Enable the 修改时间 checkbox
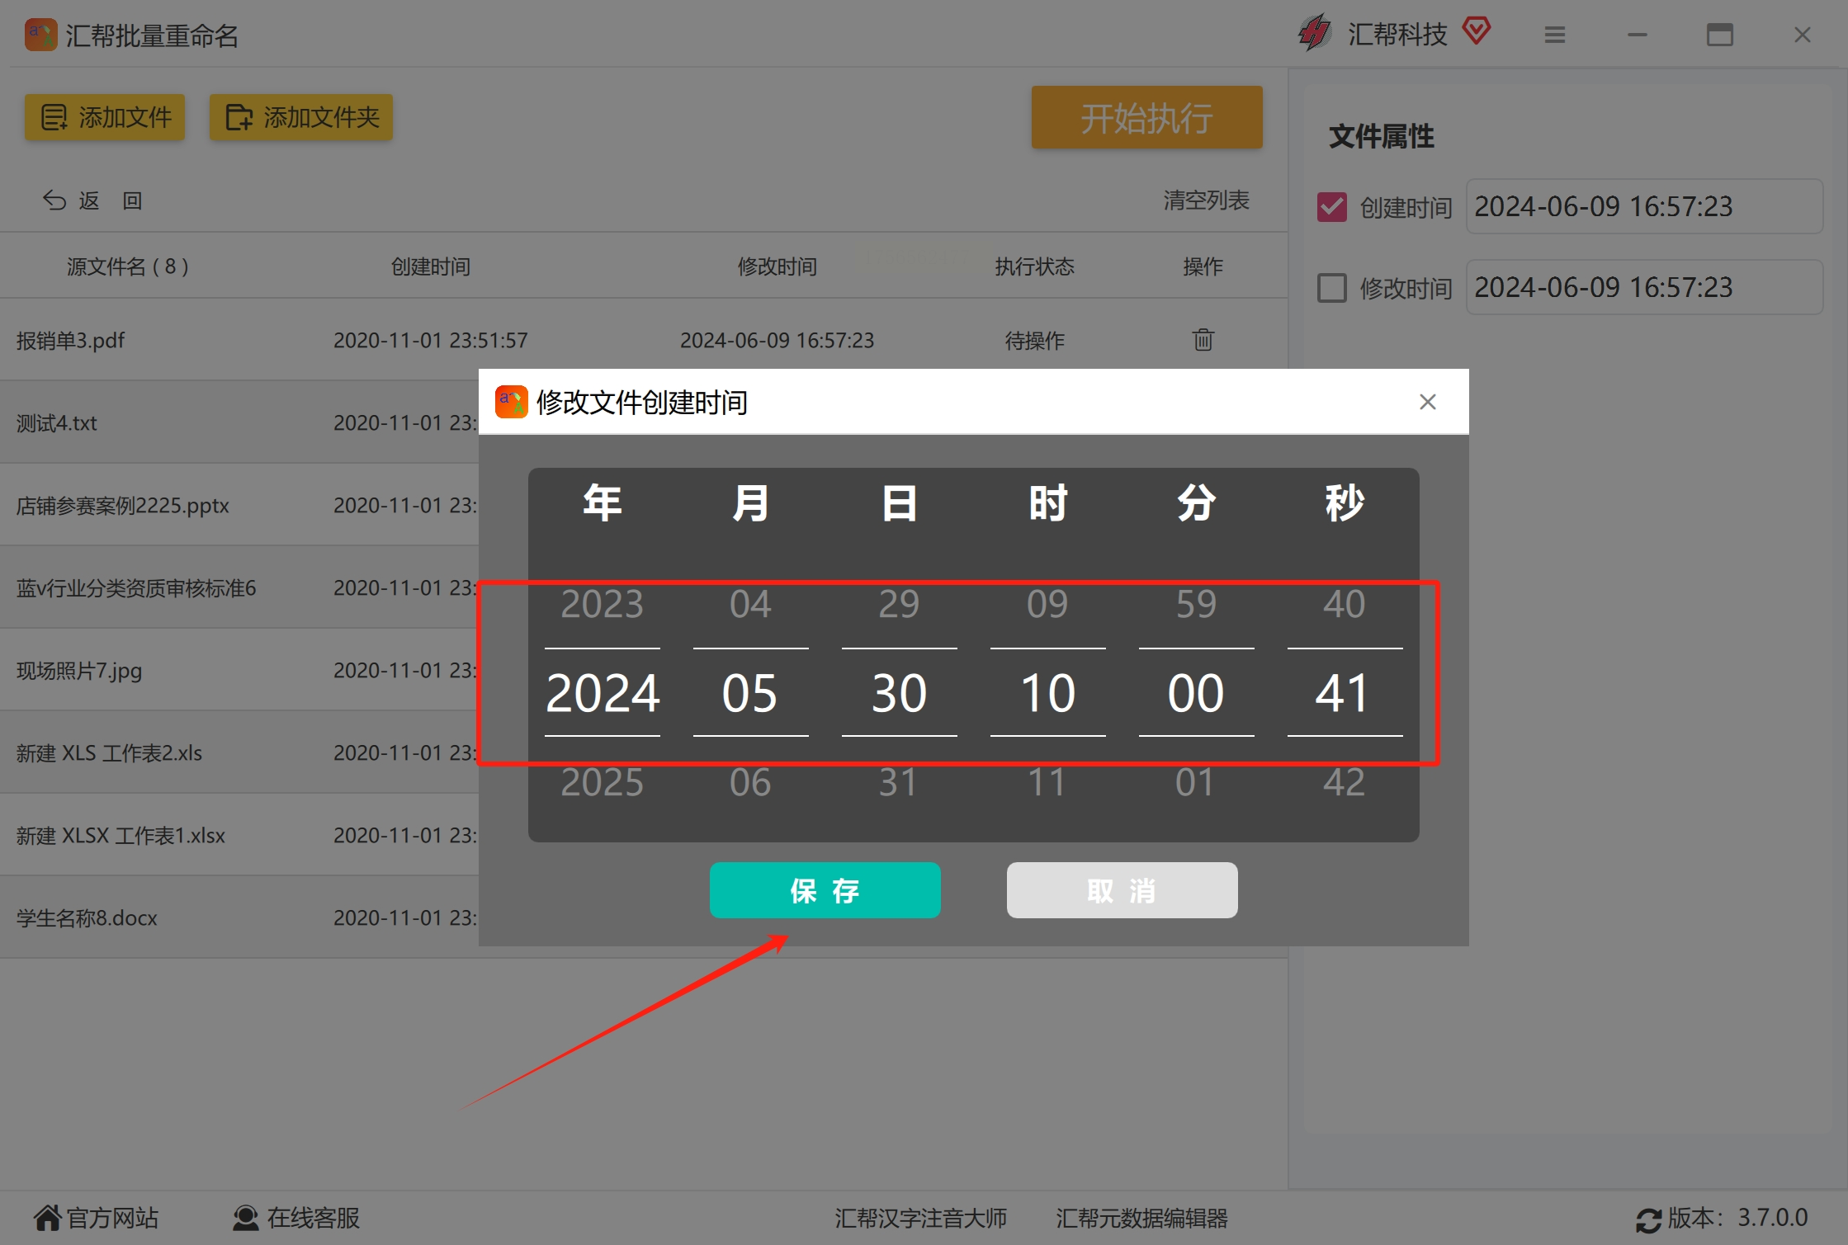1848x1245 pixels. pos(1331,288)
